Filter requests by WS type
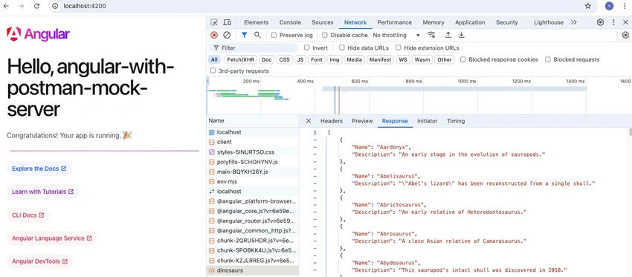 [403, 59]
